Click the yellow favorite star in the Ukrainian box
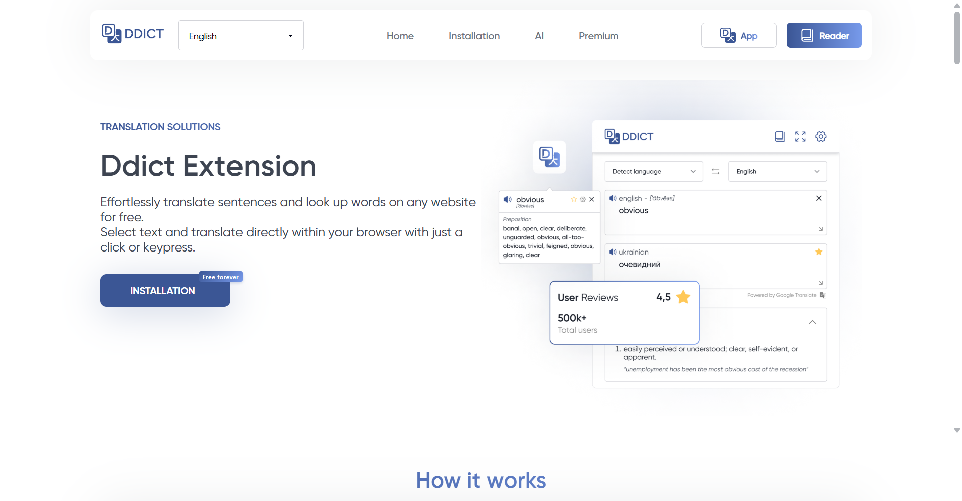This screenshot has height=501, width=962. [819, 252]
